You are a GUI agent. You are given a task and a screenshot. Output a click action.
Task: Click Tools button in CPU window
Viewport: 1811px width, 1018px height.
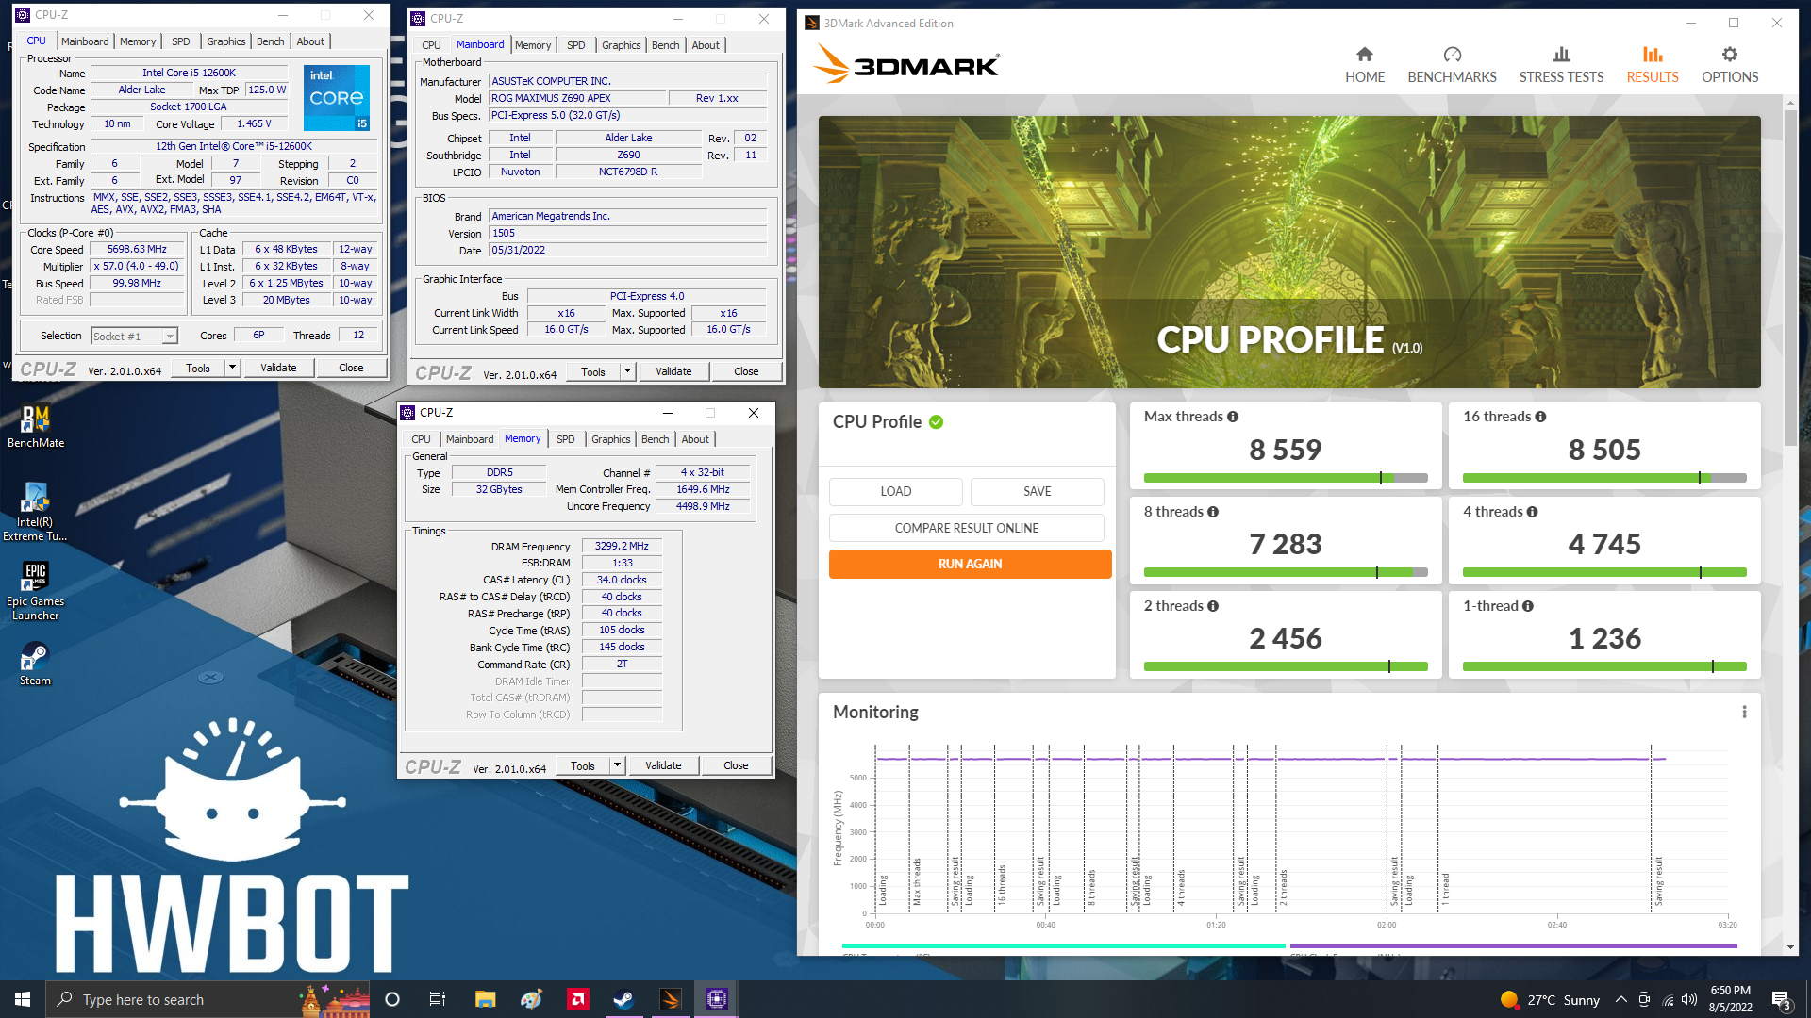coord(198,368)
